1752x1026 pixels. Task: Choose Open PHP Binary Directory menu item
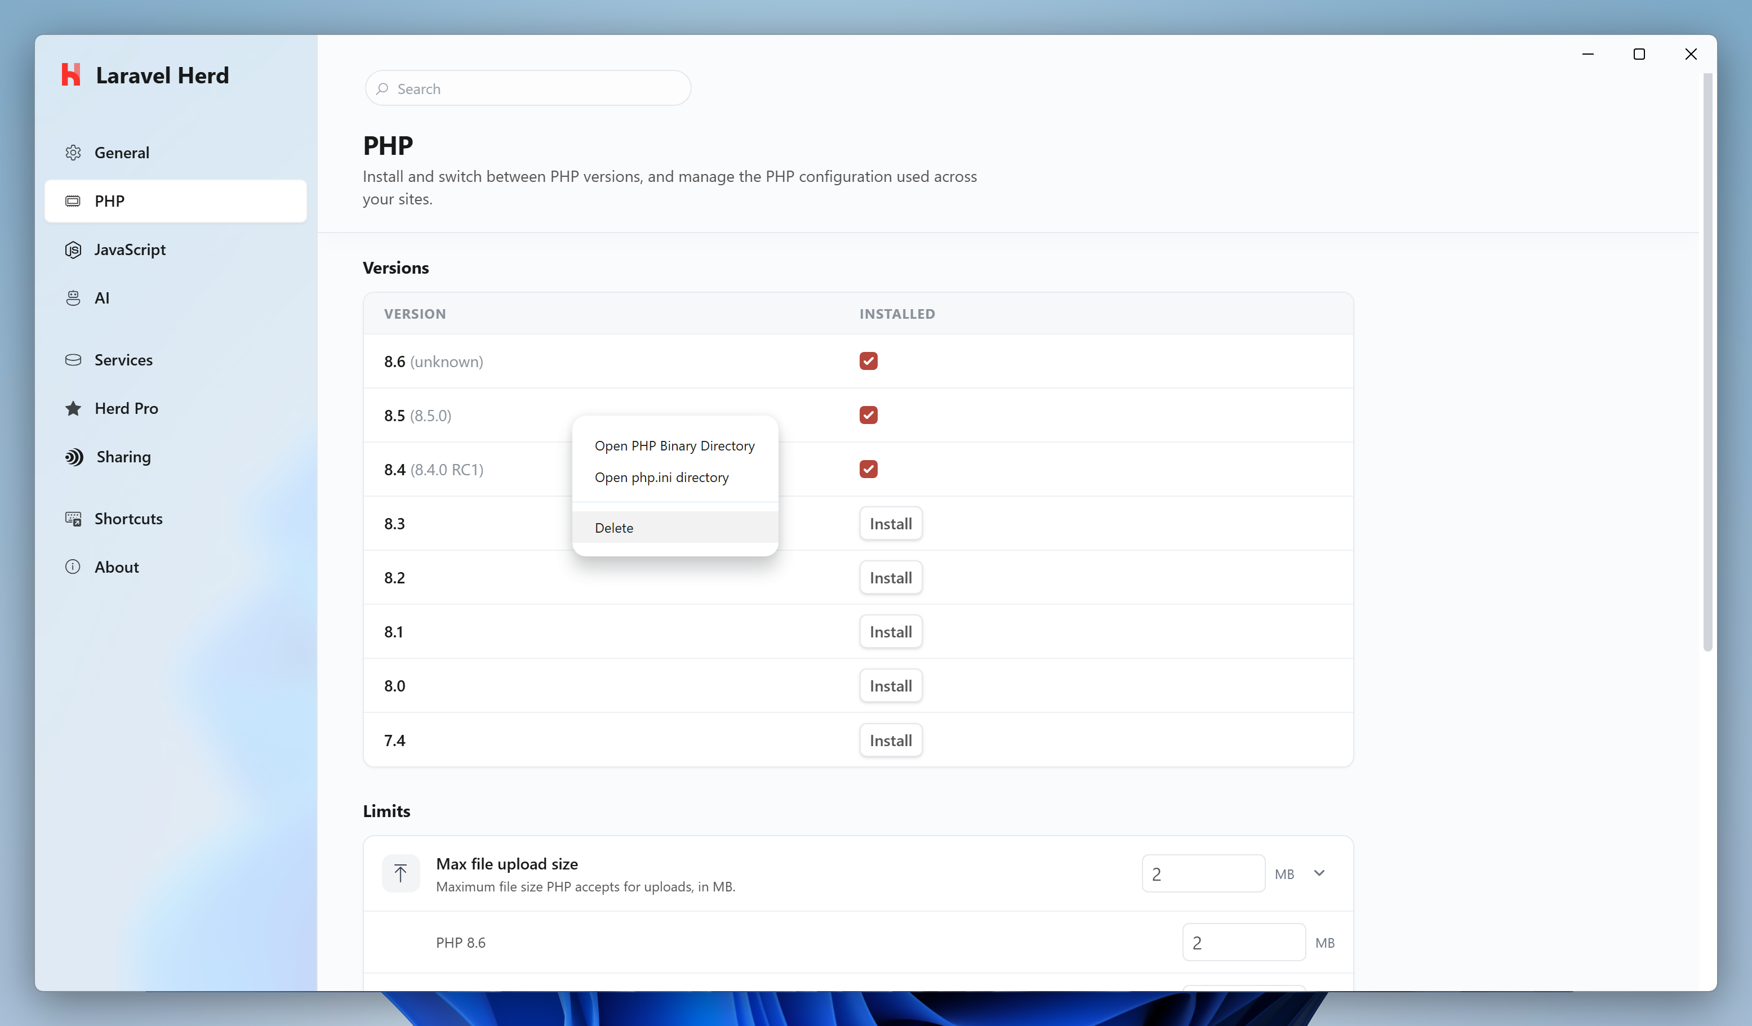click(x=674, y=445)
